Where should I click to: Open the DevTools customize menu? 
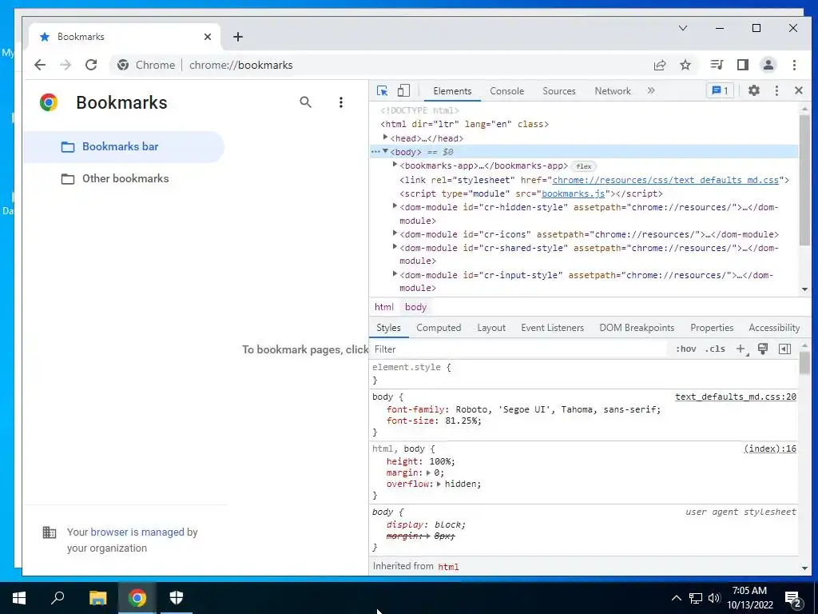[x=776, y=91]
